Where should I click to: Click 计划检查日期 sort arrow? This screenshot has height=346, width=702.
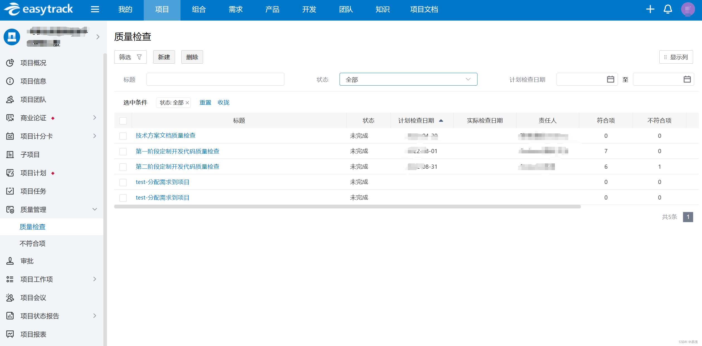tap(441, 121)
